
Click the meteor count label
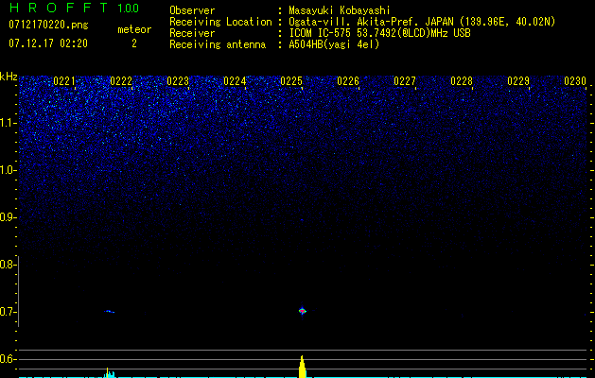point(134,29)
